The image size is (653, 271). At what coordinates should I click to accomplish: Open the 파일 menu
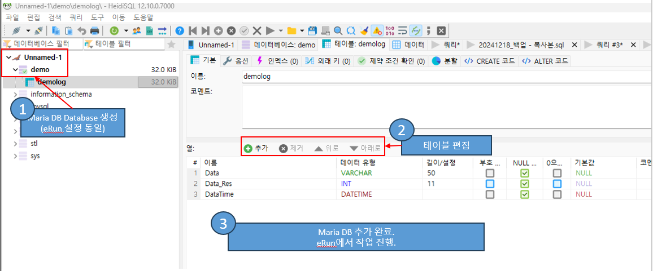pos(12,17)
